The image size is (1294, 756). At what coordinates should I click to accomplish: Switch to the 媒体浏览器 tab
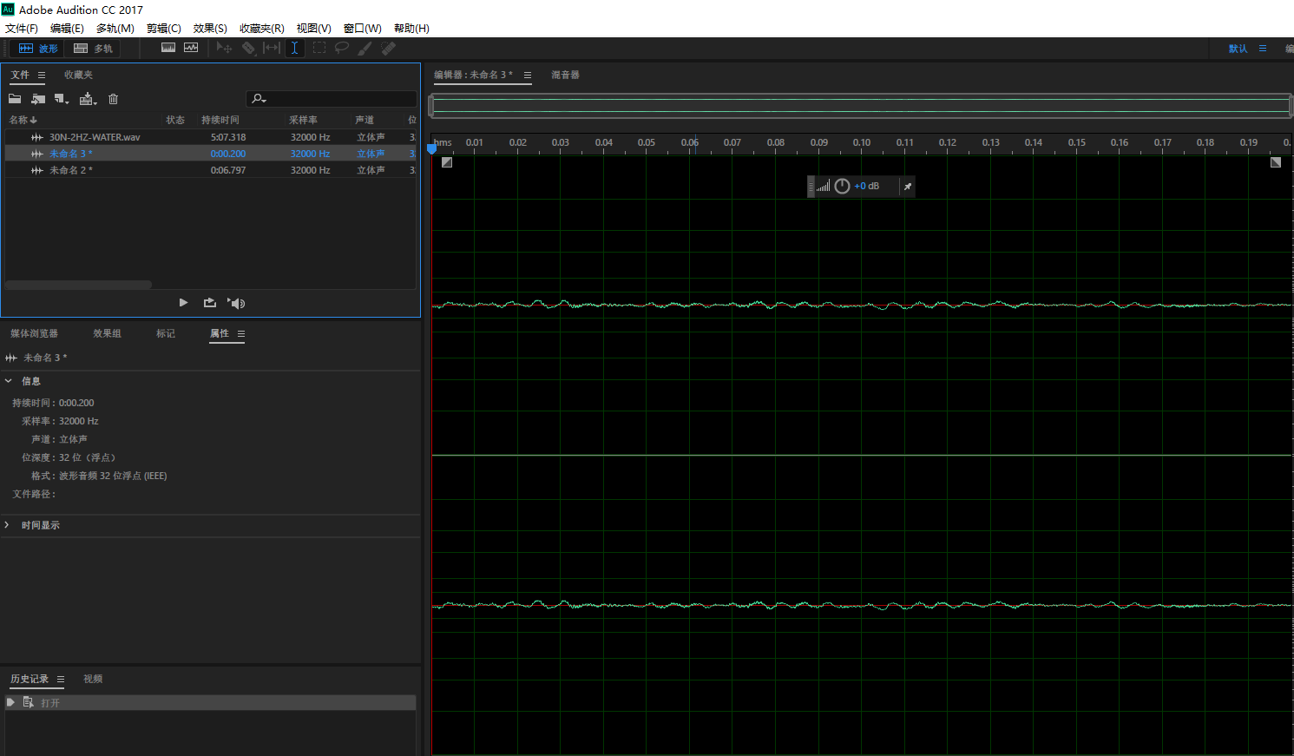34,333
